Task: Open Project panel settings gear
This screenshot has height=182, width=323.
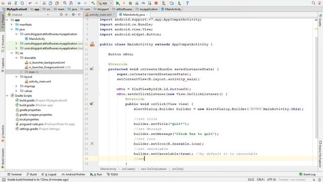Action: click(x=73, y=15)
